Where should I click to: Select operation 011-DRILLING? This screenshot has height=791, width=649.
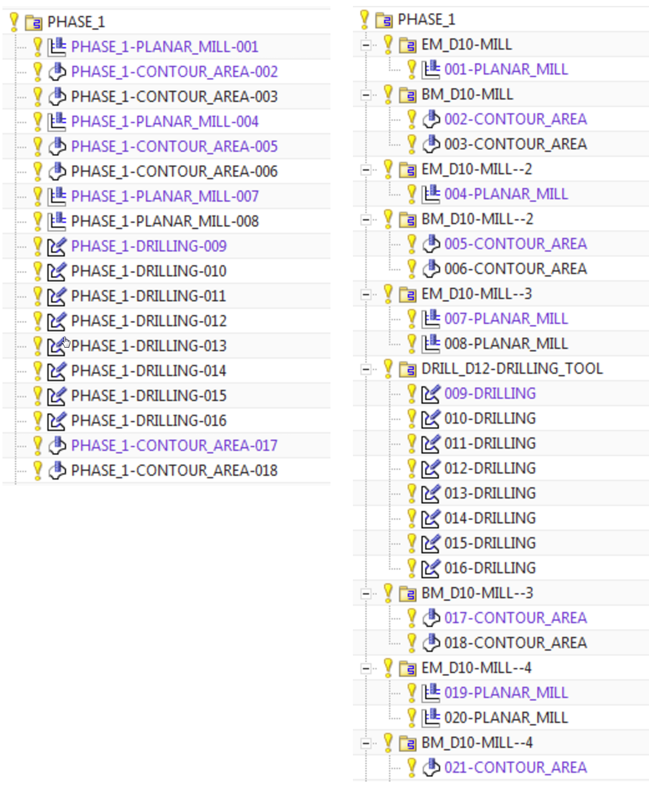tap(490, 443)
